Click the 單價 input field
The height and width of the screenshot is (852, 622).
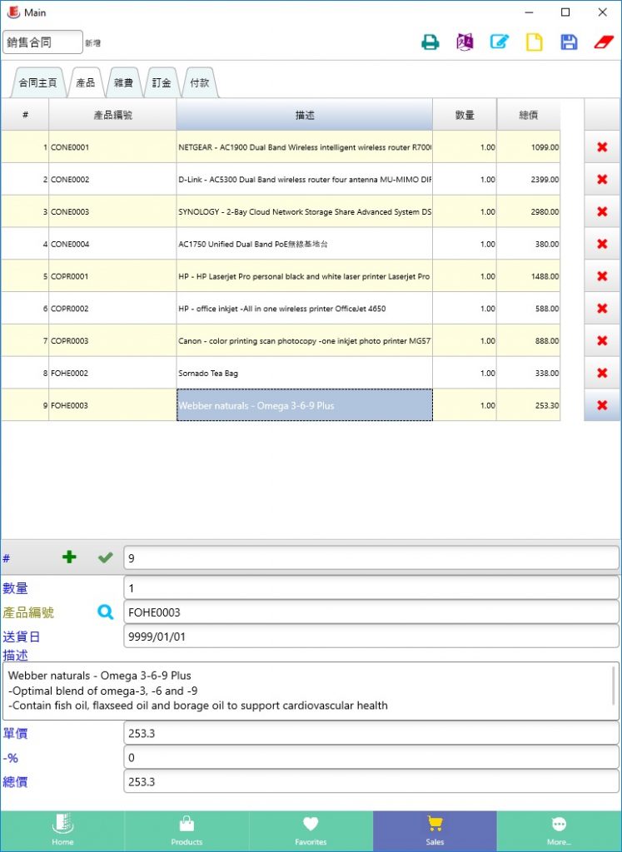point(371,733)
